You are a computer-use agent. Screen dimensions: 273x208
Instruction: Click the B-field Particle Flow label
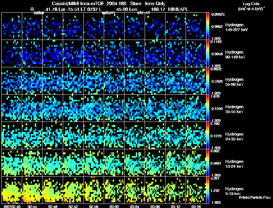(x=255, y=197)
